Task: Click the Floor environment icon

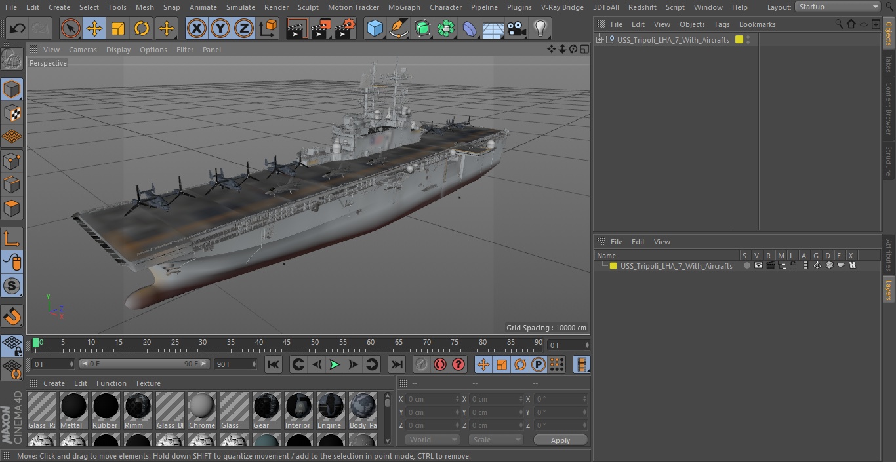Action: click(x=493, y=28)
